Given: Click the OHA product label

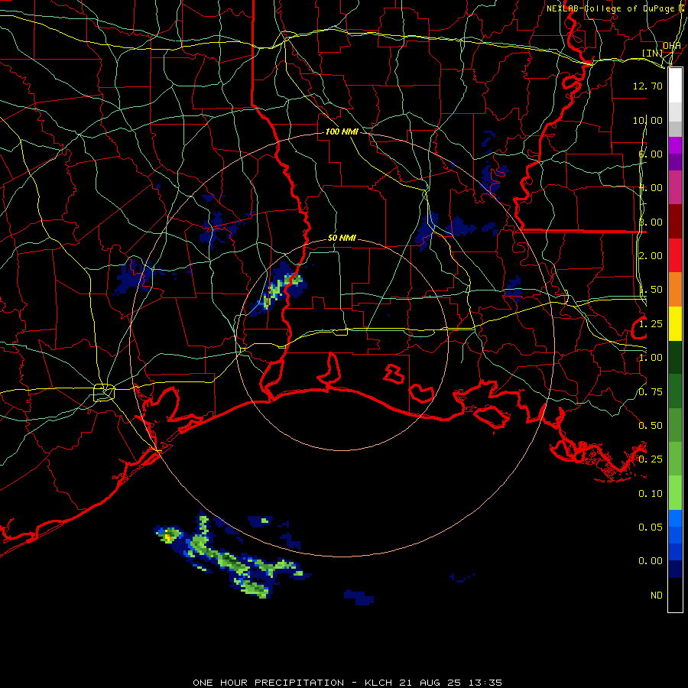Looking at the screenshot, I should [672, 46].
